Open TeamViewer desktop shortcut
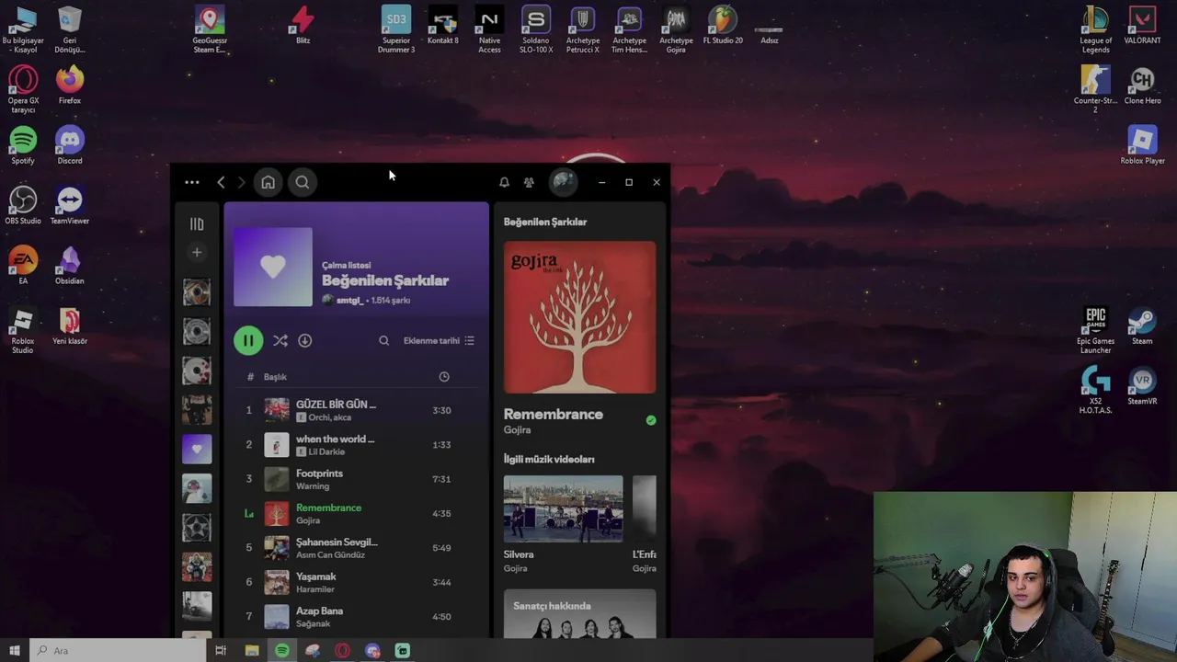The width and height of the screenshot is (1177, 662). point(70,206)
